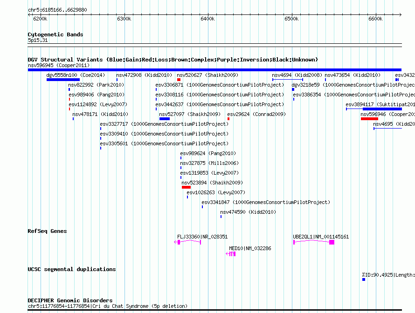Screen dimensions: 415x313
Task: Click esv3309410 1000Genomes variant label
Action: [x=164, y=134]
